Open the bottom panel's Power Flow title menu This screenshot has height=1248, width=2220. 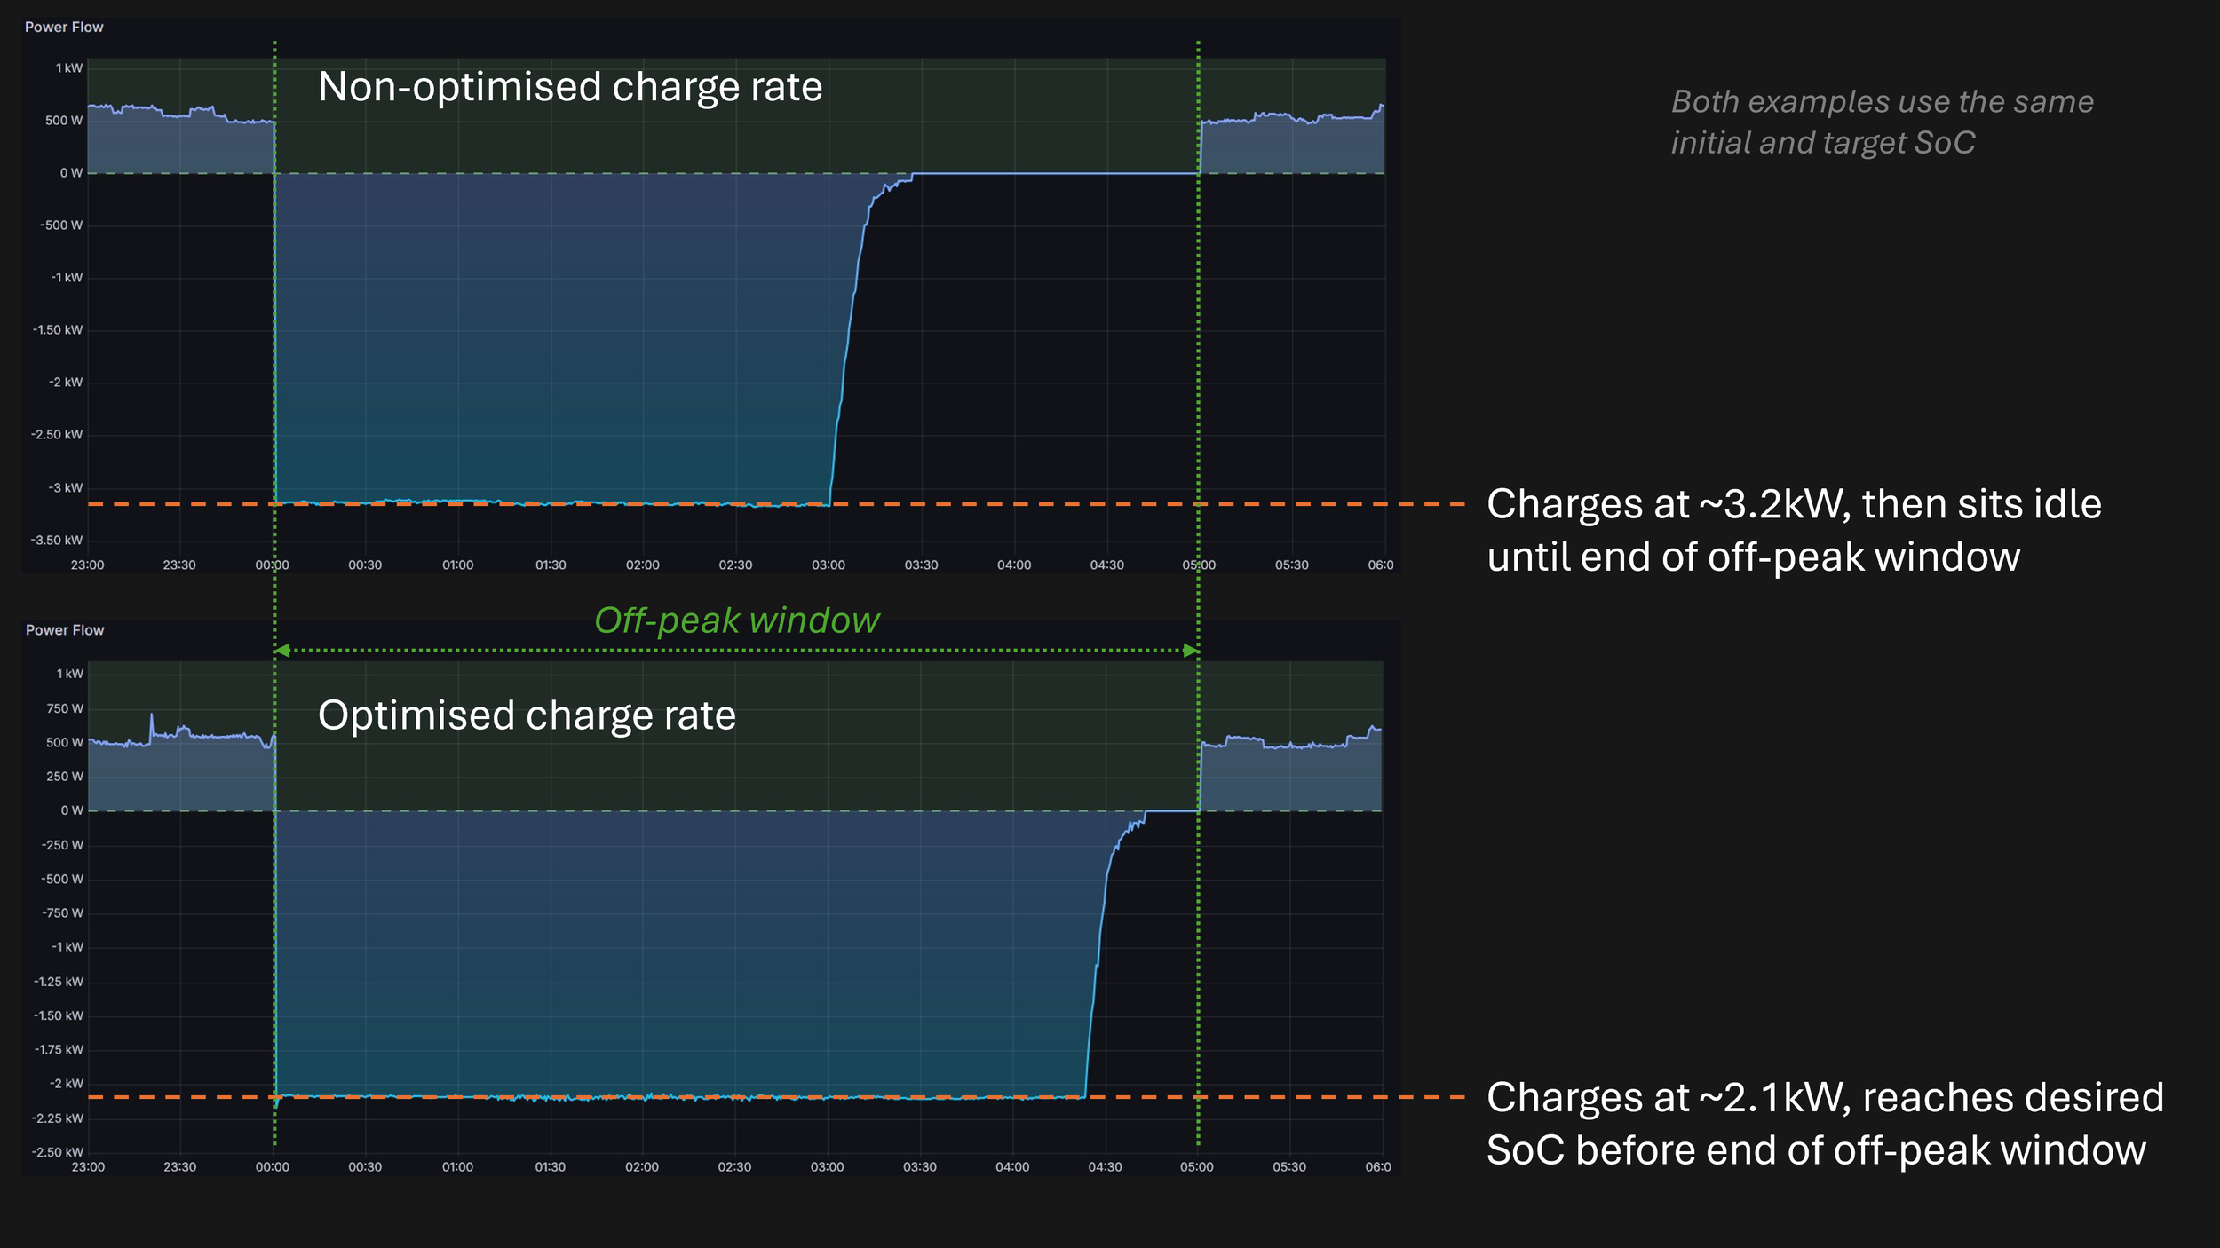pyautogui.click(x=65, y=630)
